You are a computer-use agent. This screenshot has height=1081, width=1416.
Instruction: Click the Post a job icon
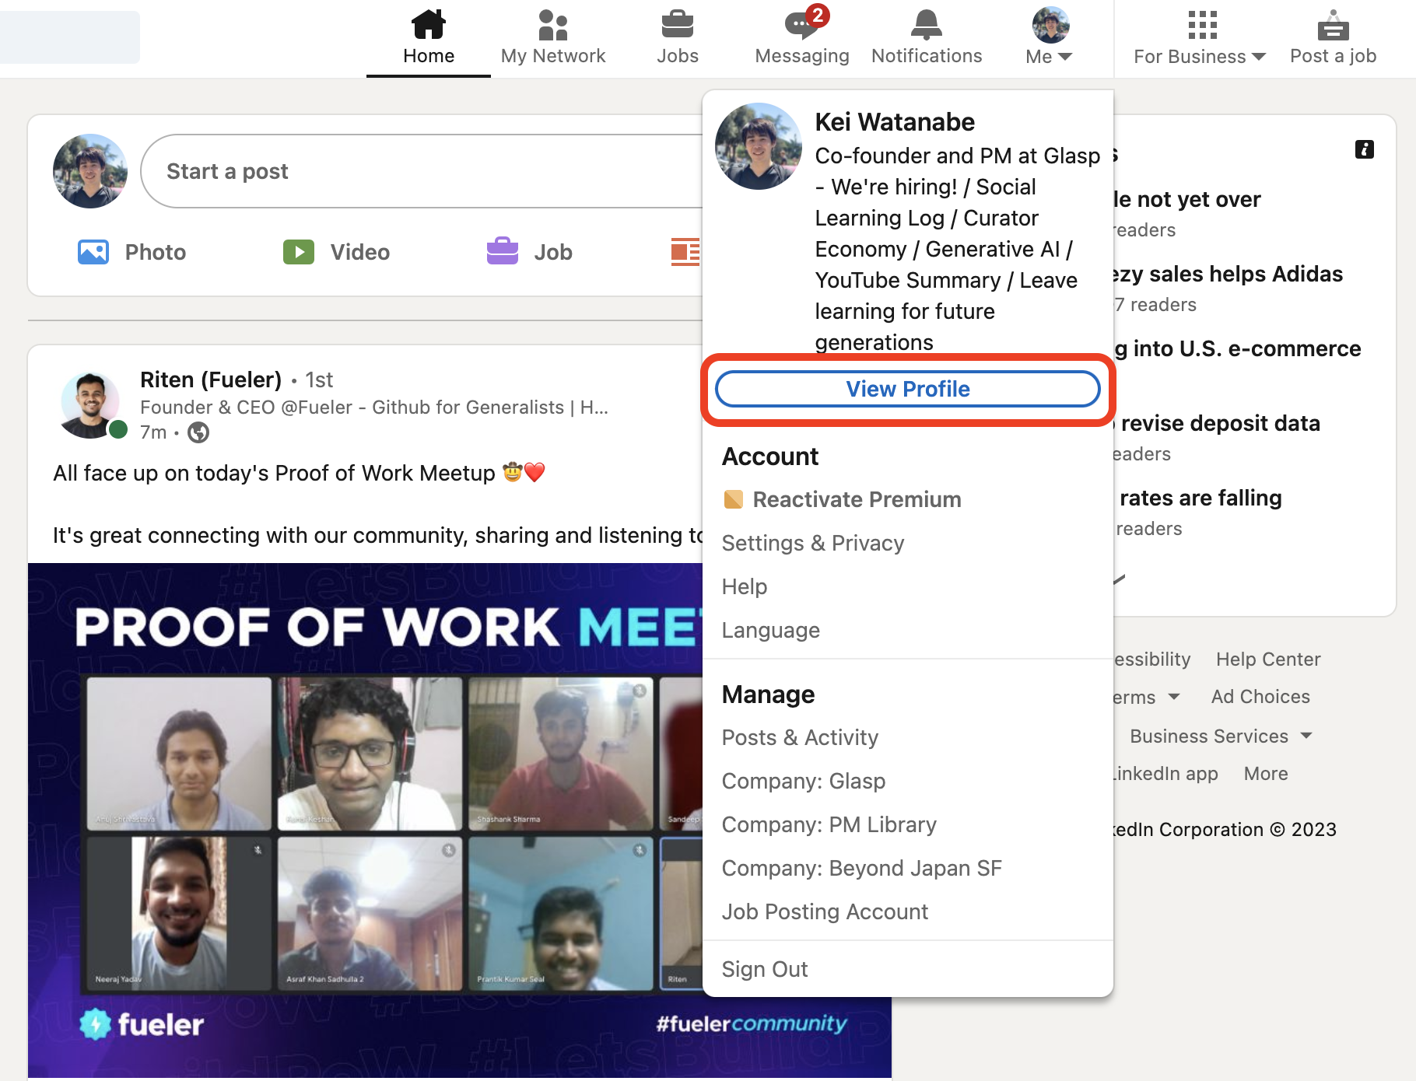(1333, 25)
